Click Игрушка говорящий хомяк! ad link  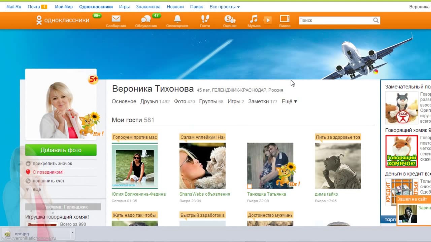(57, 217)
